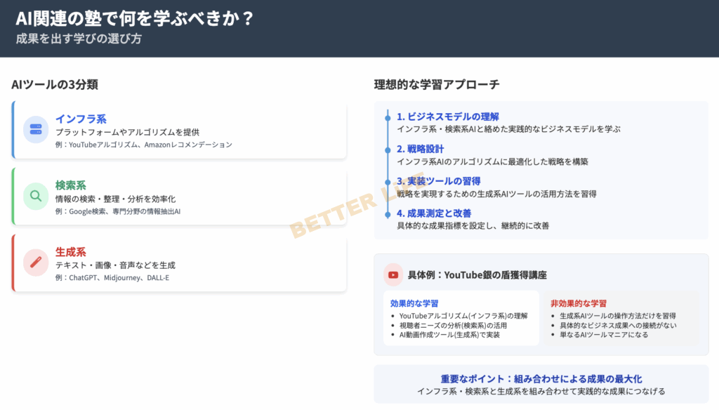Click the 非効果的な学習 heading
This screenshot has width=719, height=410.
click(579, 303)
